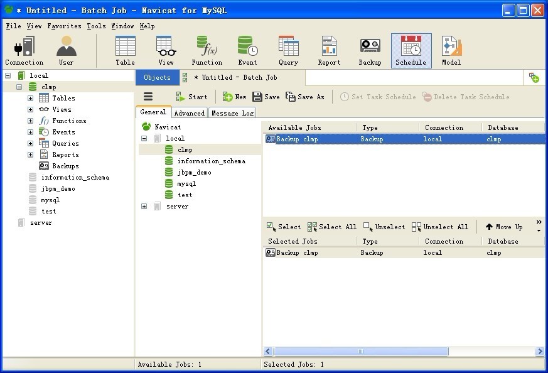Screen dimensions: 548x373
Task: Open the Favorites menu
Action: tap(64, 26)
